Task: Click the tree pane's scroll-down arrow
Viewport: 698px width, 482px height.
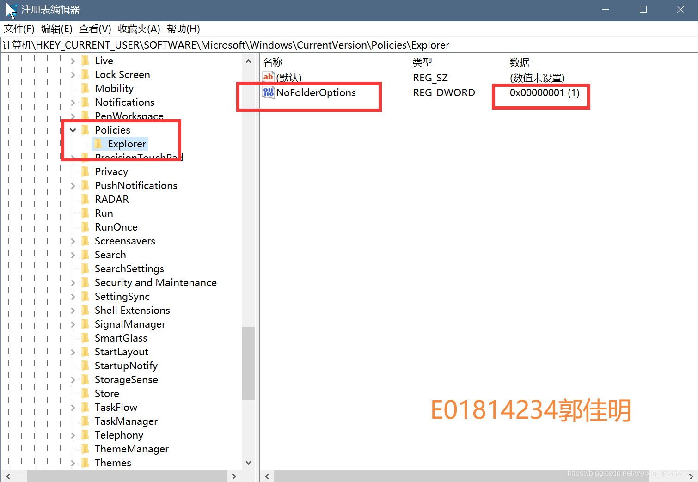Action: 248,463
